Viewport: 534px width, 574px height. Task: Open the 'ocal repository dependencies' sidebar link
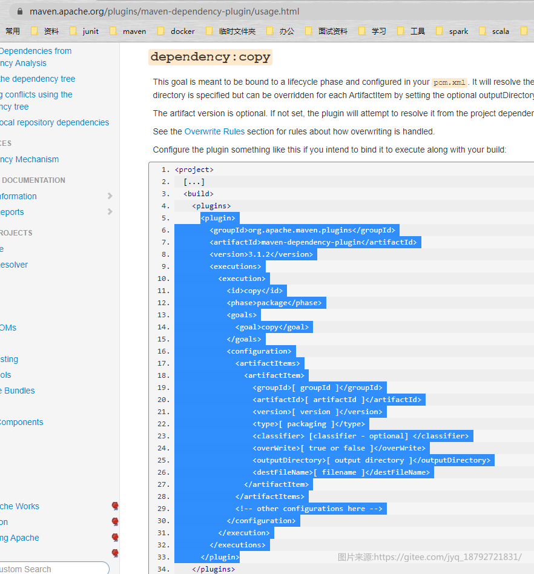tap(54, 122)
